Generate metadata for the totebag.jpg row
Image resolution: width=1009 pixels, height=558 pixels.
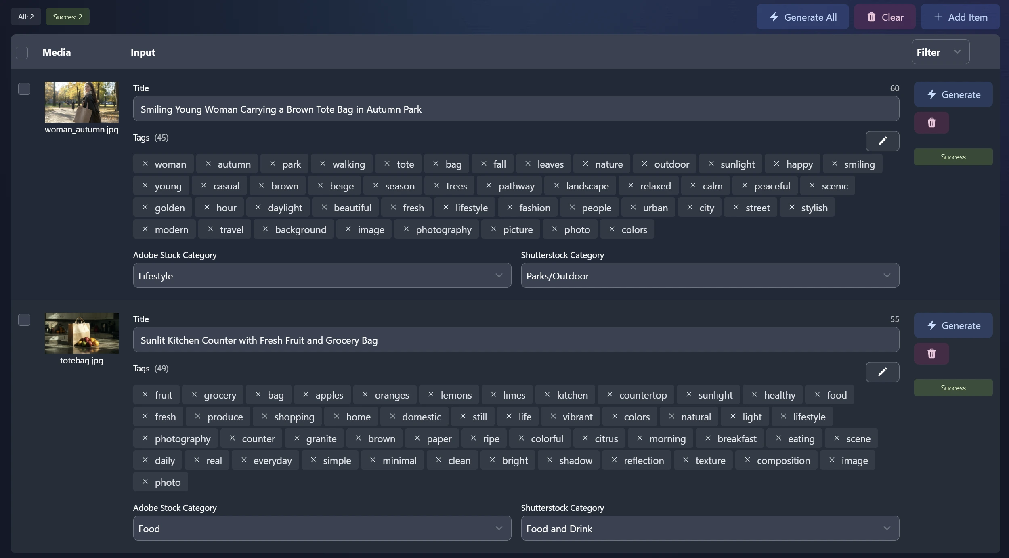tap(953, 325)
